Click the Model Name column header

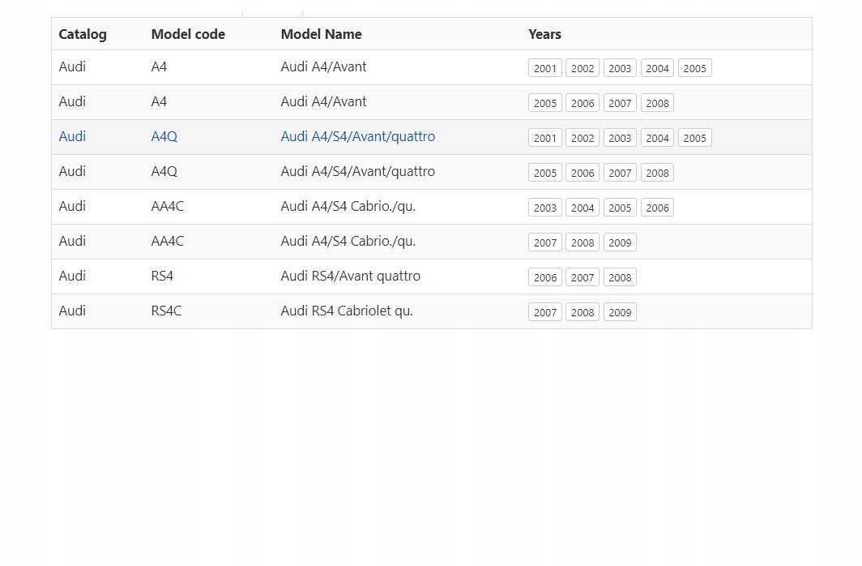[x=321, y=34]
